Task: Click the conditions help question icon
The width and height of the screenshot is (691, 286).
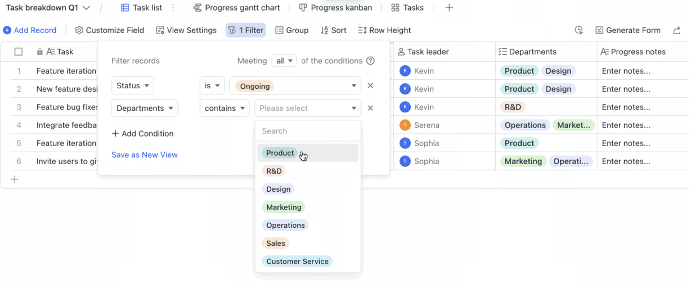Action: [x=371, y=61]
